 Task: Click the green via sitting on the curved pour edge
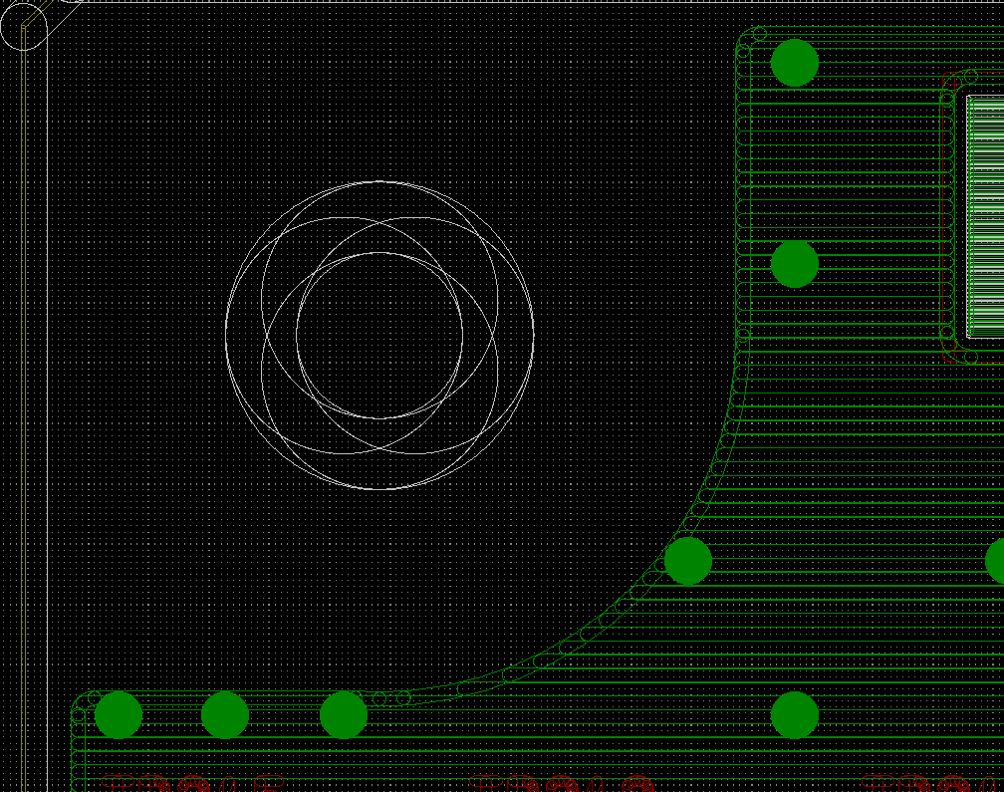pyautogui.click(x=687, y=561)
